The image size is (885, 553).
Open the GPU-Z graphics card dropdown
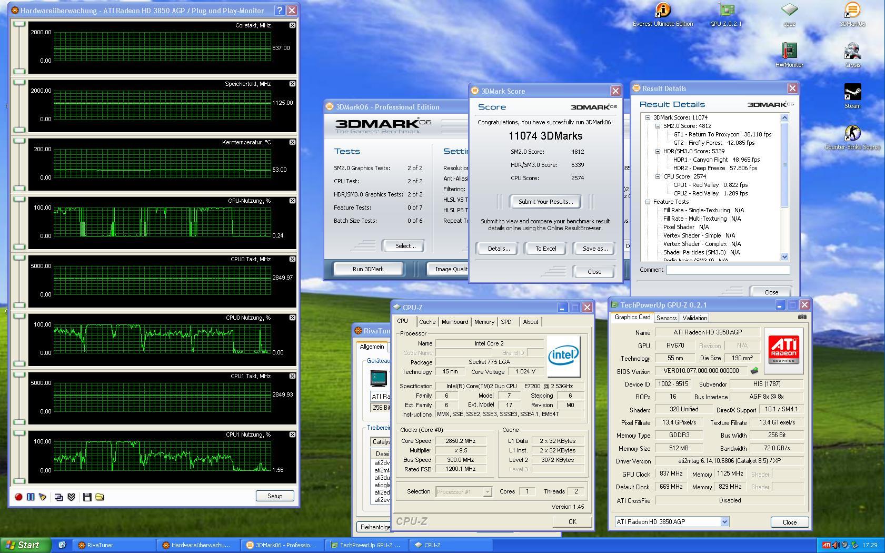pyautogui.click(x=724, y=522)
